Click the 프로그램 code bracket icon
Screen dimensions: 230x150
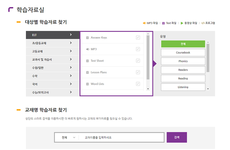[203, 23]
